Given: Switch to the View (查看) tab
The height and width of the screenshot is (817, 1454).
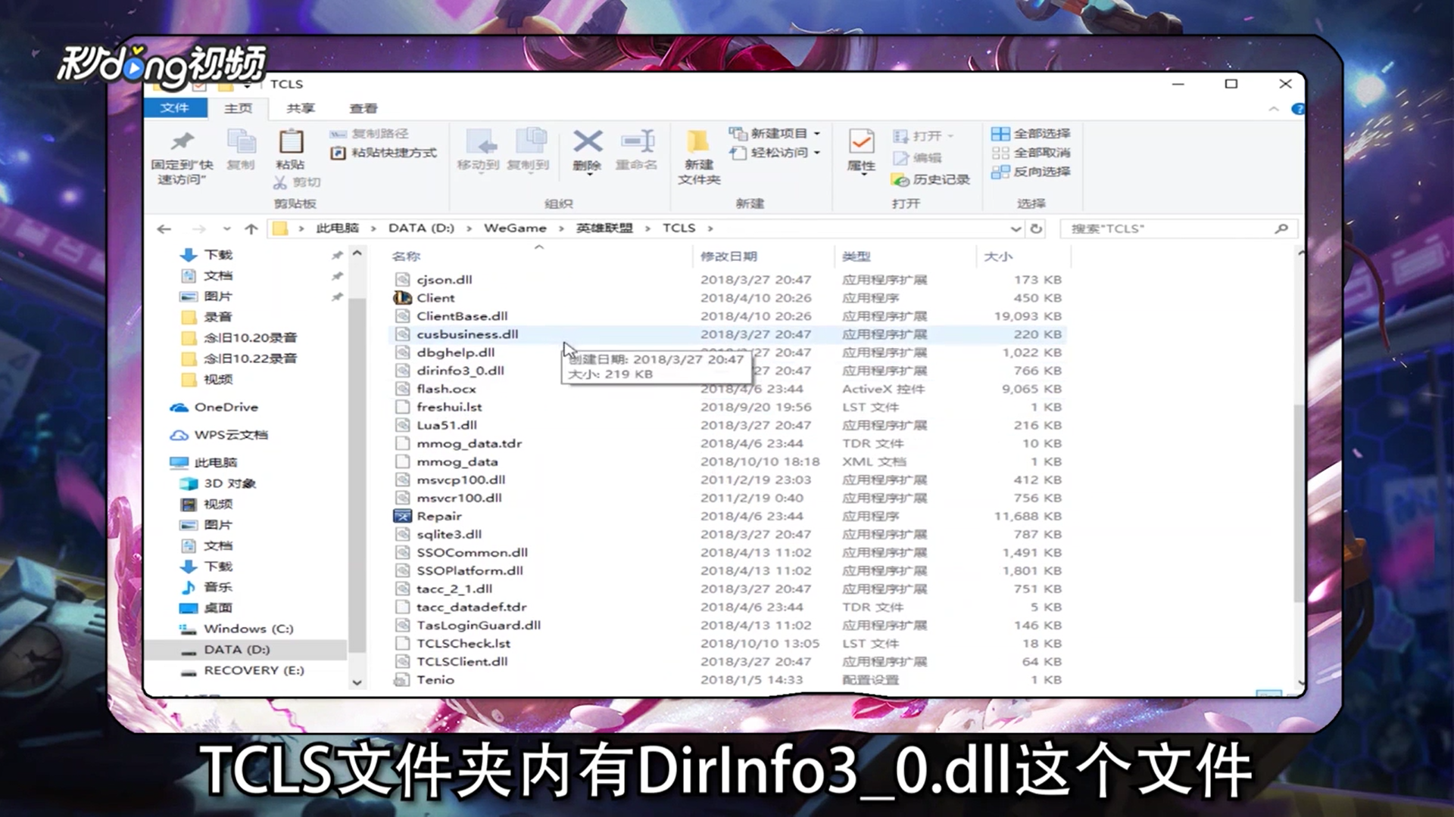Looking at the screenshot, I should [x=363, y=108].
